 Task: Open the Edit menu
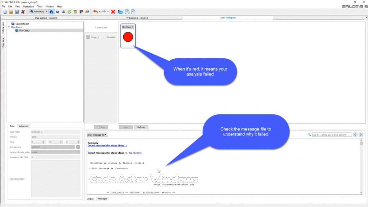pyautogui.click(x=10, y=6)
